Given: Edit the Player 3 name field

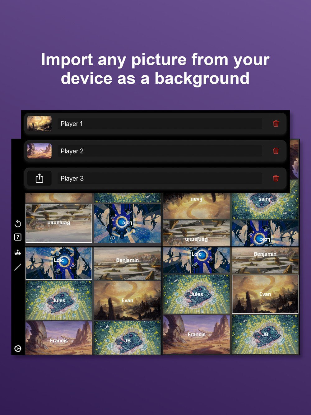Looking at the screenshot, I should (x=160, y=178).
